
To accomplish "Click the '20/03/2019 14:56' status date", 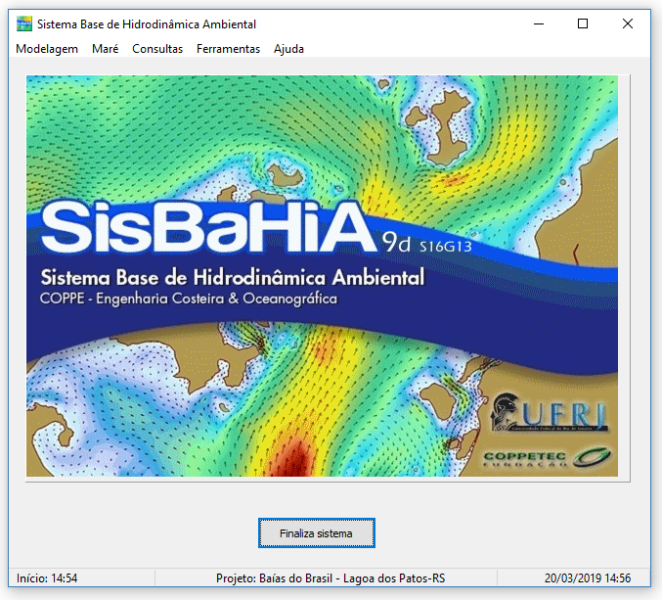I will click(x=588, y=578).
